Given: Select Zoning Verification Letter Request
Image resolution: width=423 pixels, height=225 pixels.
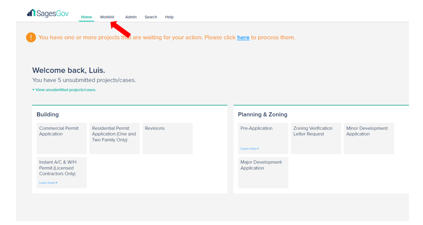Looking at the screenshot, I should click(316, 138).
